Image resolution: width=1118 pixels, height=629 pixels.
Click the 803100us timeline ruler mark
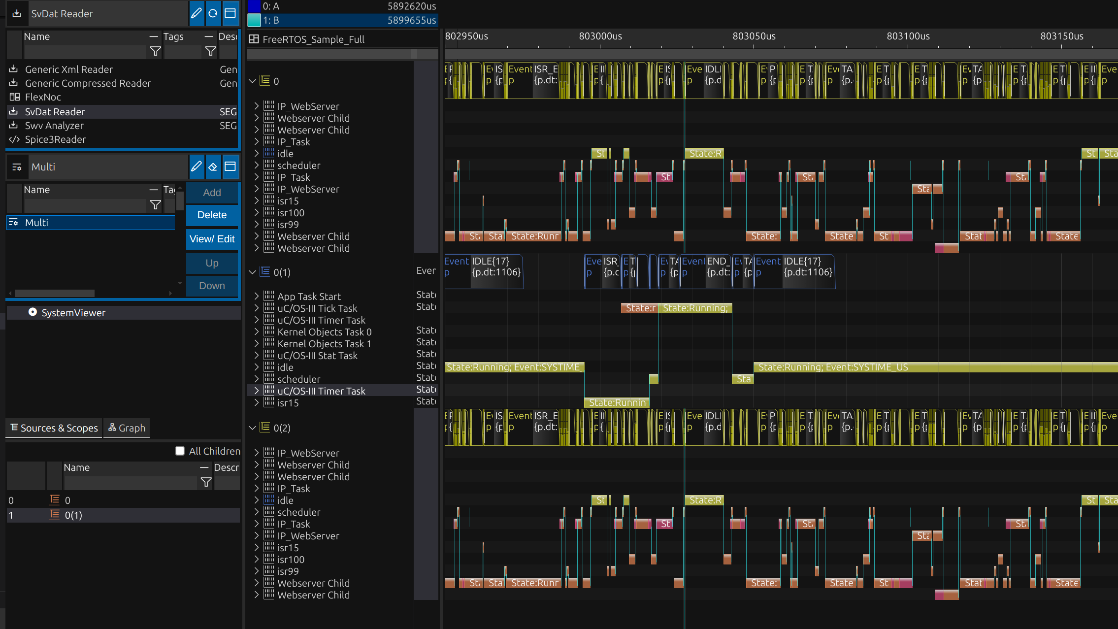click(908, 36)
